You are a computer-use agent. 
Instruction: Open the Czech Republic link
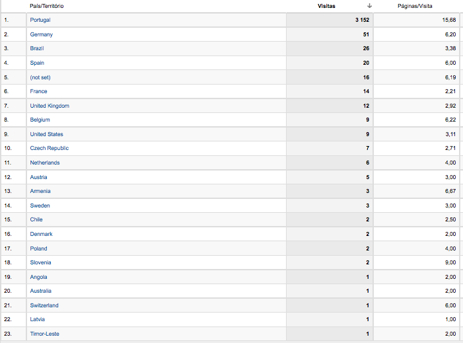click(50, 148)
